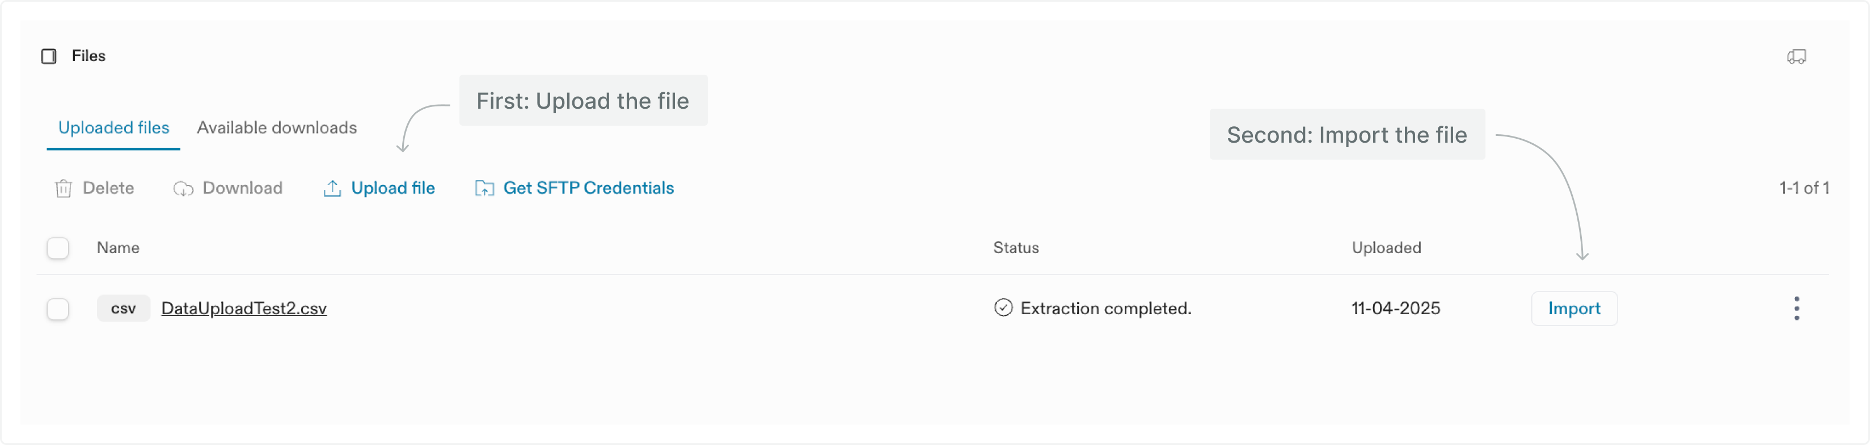Tick the select-all checkbox in the table header
The height and width of the screenshot is (445, 1870).
click(58, 248)
